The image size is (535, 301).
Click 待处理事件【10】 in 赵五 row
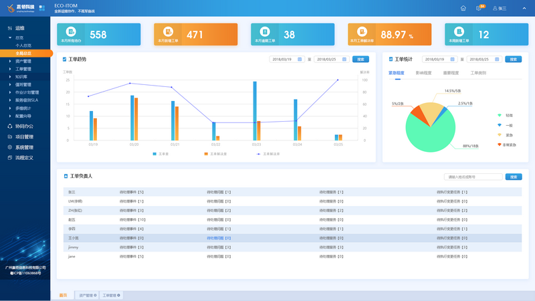[x=132, y=220]
